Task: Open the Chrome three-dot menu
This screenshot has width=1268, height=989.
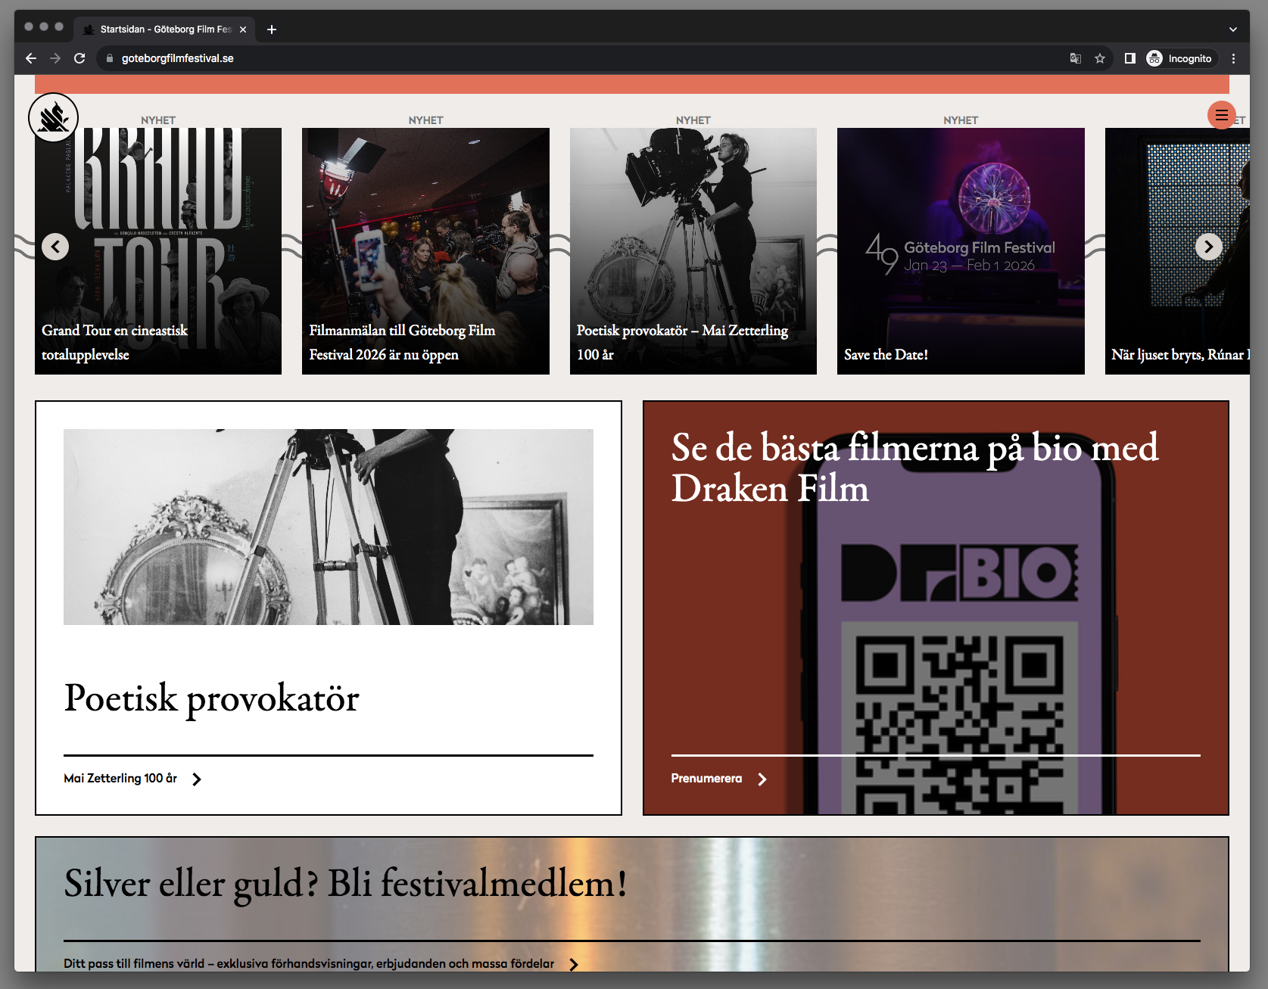Action: [x=1233, y=58]
